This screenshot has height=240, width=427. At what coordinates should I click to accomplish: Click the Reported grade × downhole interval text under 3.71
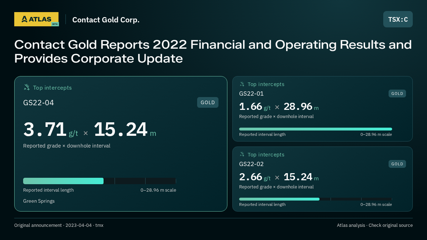pos(67,146)
